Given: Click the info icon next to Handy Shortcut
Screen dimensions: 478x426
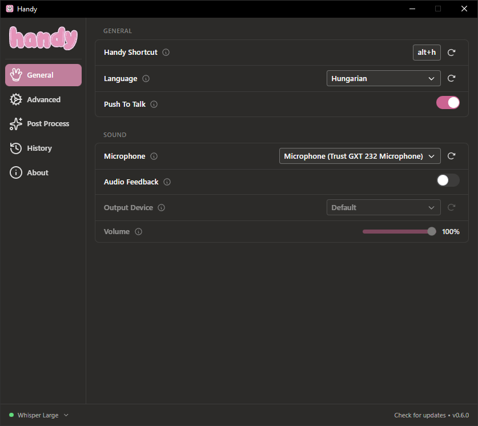Looking at the screenshot, I should pos(166,52).
